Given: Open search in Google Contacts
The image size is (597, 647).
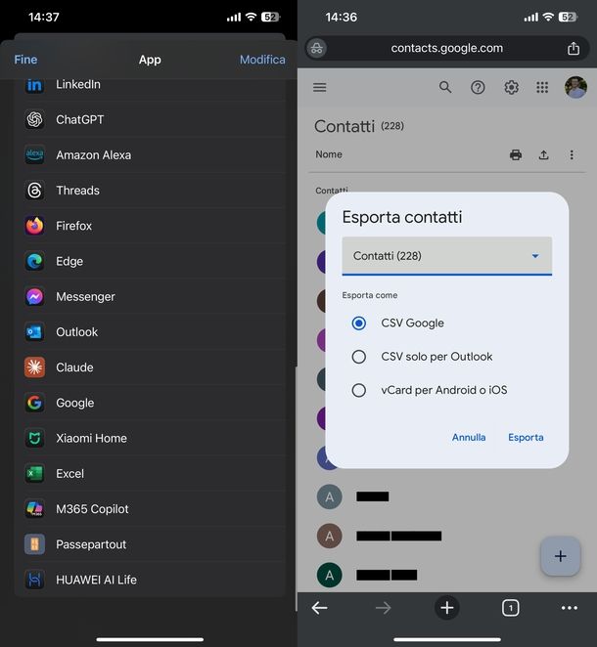Looking at the screenshot, I should [x=445, y=88].
